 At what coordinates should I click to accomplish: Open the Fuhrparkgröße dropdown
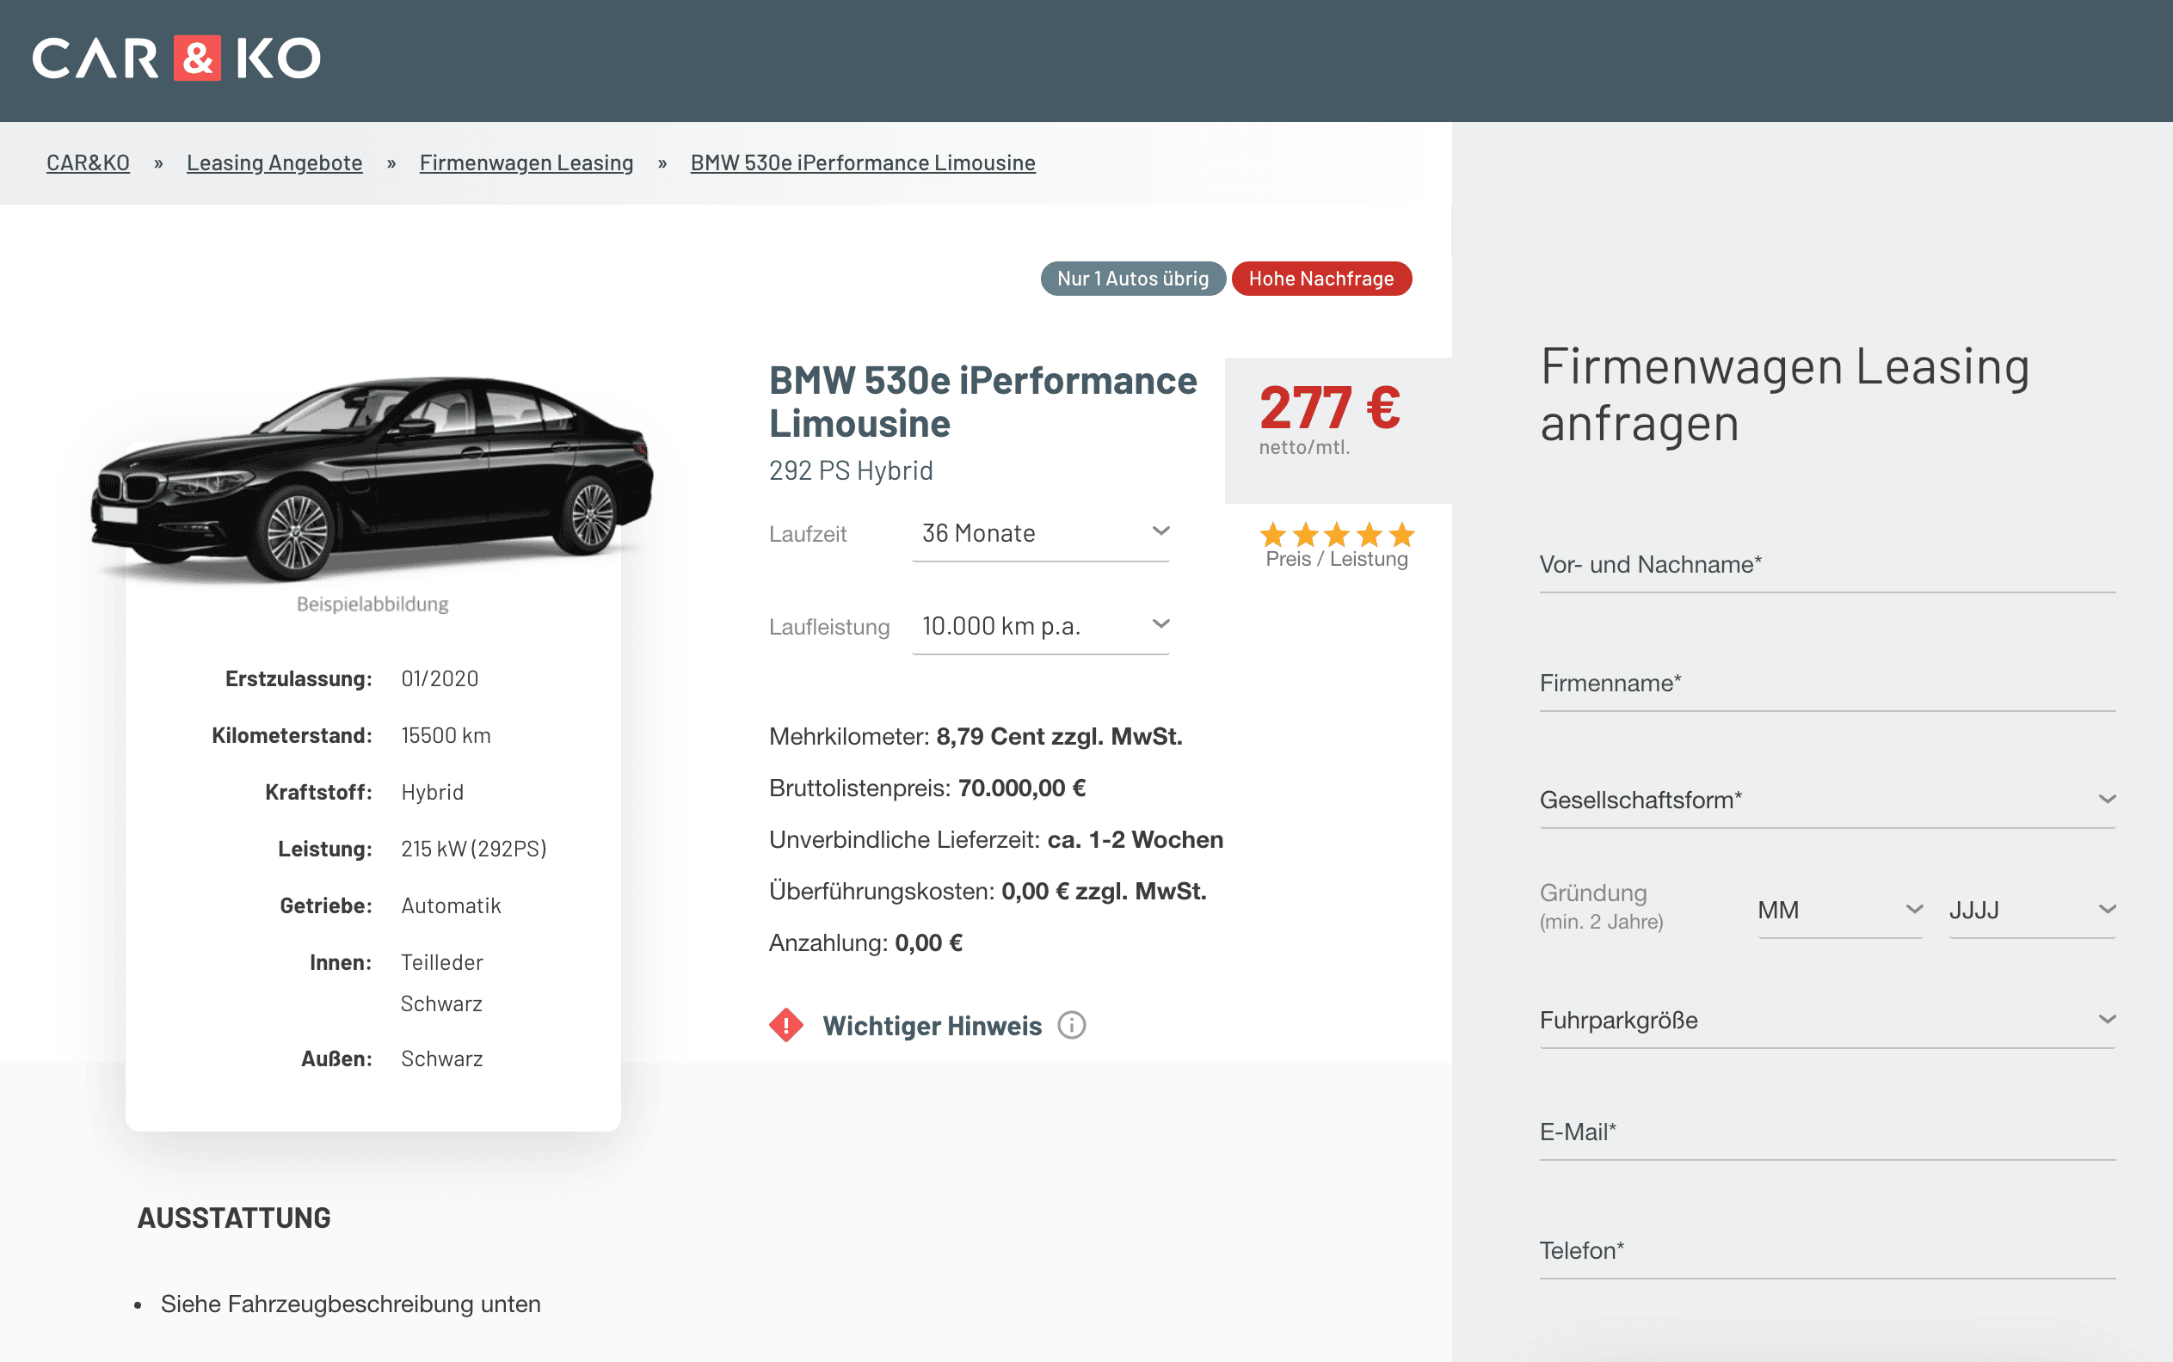point(1827,1020)
